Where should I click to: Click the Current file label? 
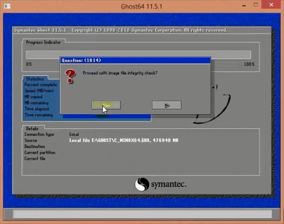(x=36, y=159)
